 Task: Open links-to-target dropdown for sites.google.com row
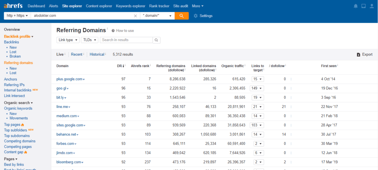click(x=257, y=125)
